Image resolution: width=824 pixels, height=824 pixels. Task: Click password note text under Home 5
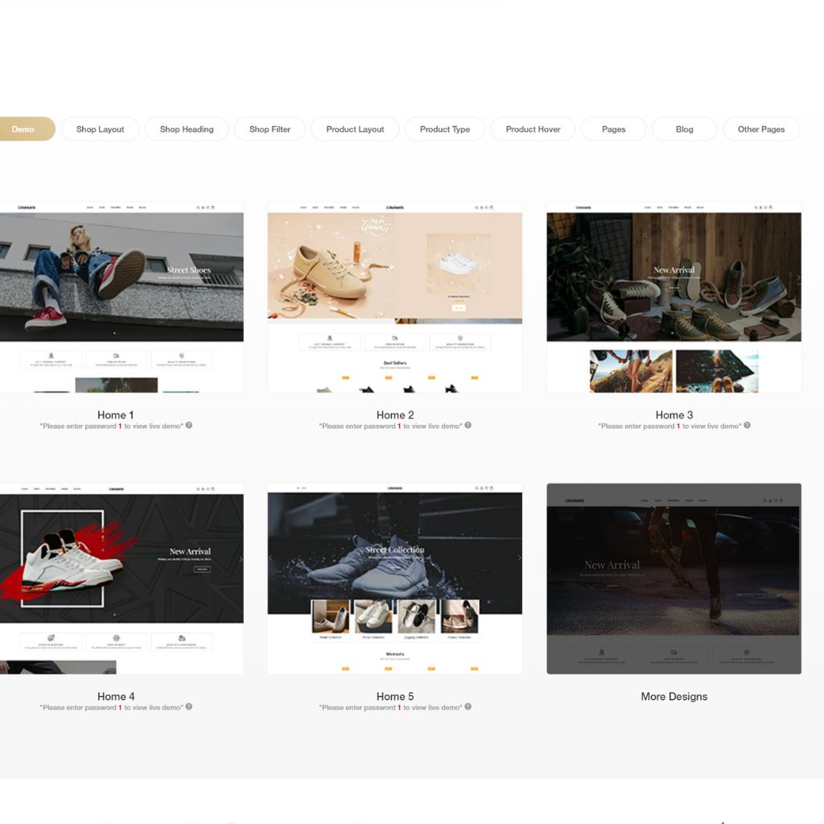tap(390, 708)
